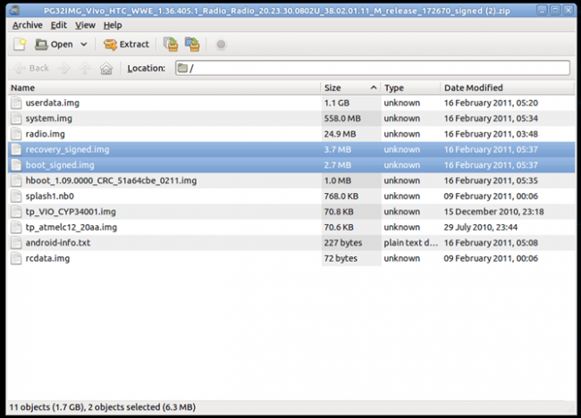Click the file icon of boot_signed.img
The image size is (581, 418).
point(16,165)
